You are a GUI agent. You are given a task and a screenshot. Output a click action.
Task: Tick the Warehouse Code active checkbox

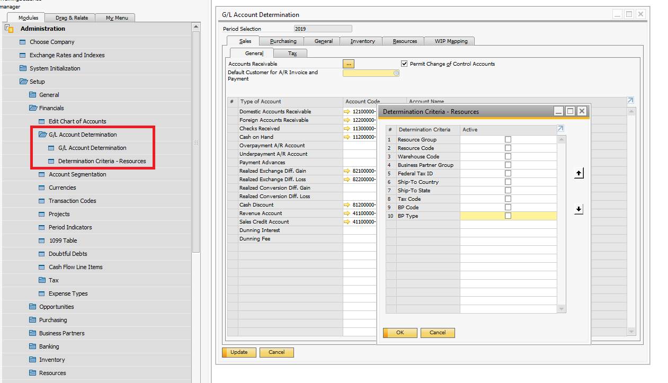(x=508, y=157)
